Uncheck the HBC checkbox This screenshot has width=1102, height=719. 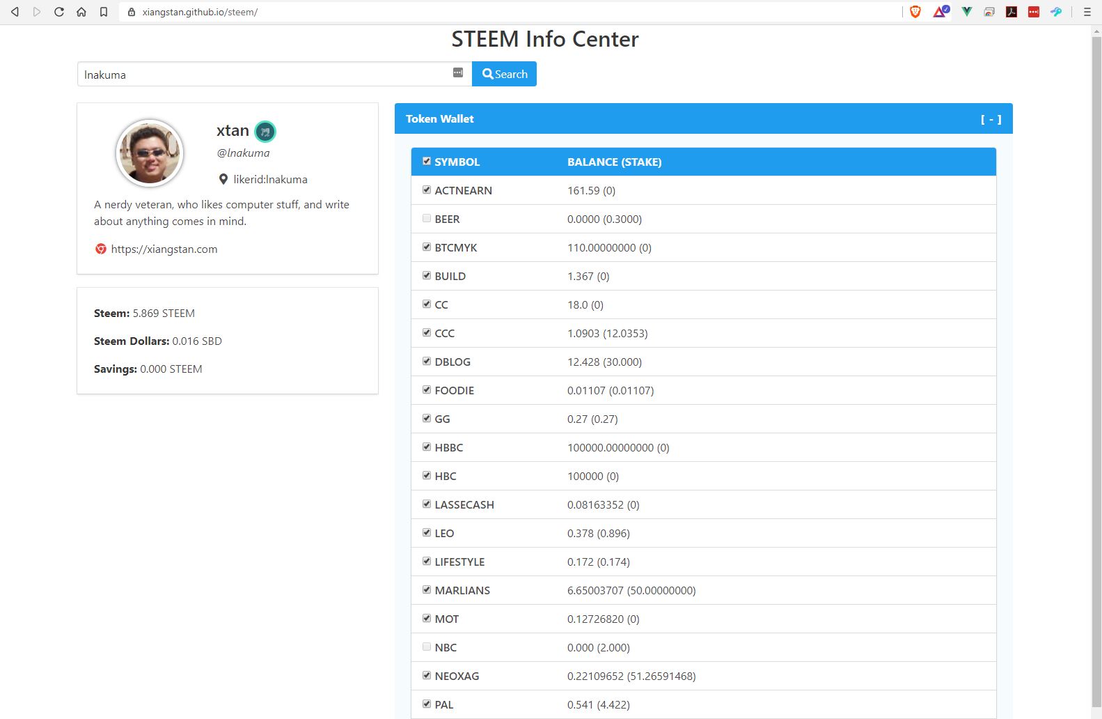coord(427,475)
